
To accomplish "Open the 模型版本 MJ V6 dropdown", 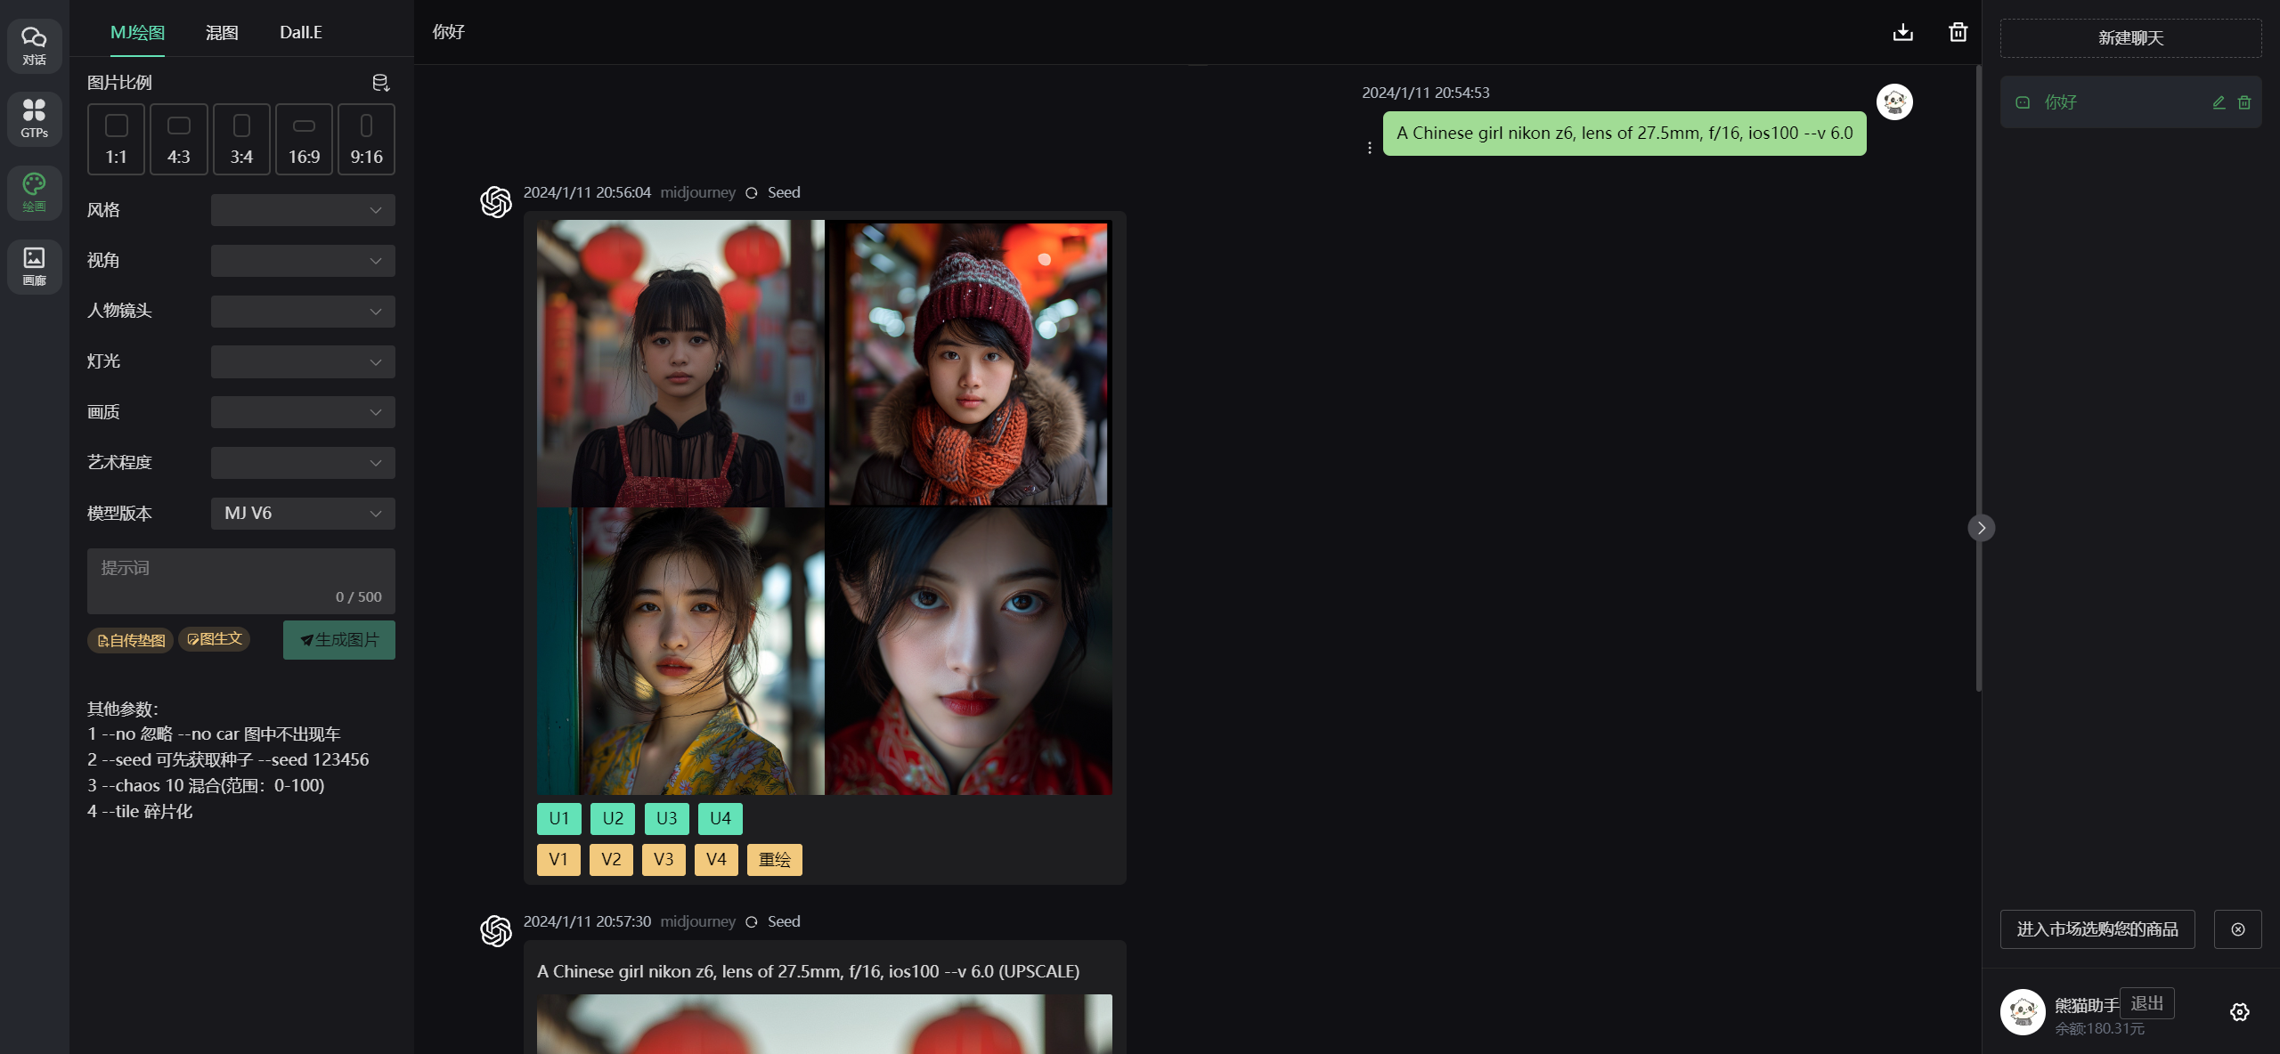I will [x=303, y=514].
